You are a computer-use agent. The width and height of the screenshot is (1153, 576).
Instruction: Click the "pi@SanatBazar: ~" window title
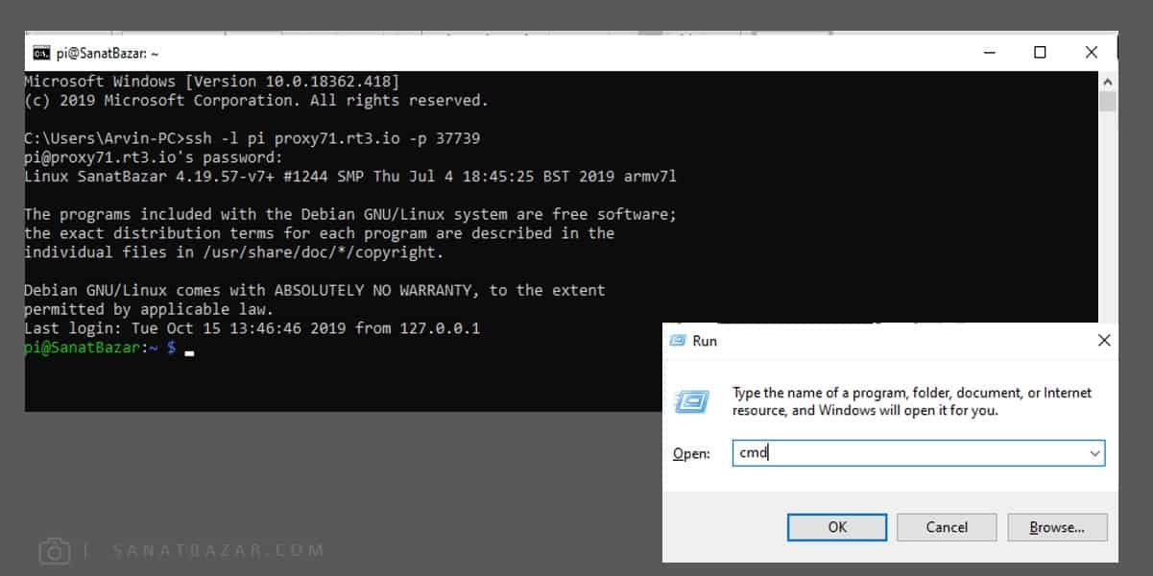108,53
